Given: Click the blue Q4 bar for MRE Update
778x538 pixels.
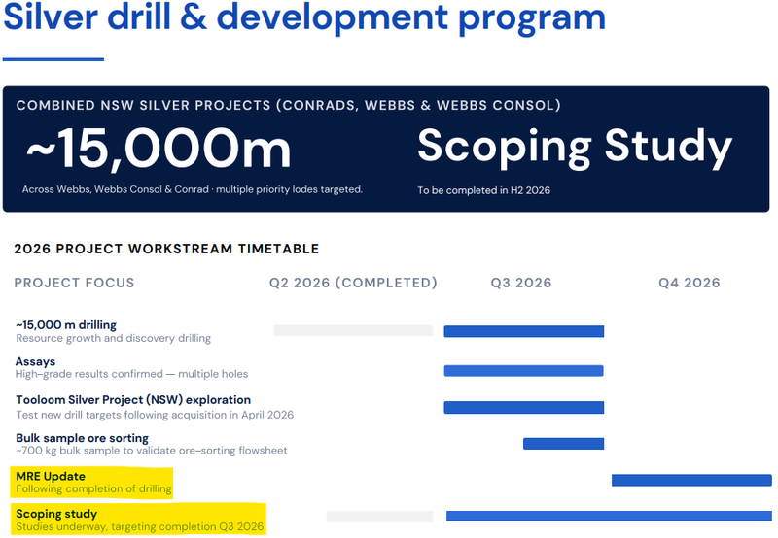Looking at the screenshot, I should [691, 480].
